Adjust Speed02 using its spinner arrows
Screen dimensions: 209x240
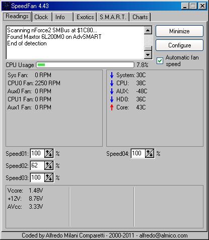49,165
